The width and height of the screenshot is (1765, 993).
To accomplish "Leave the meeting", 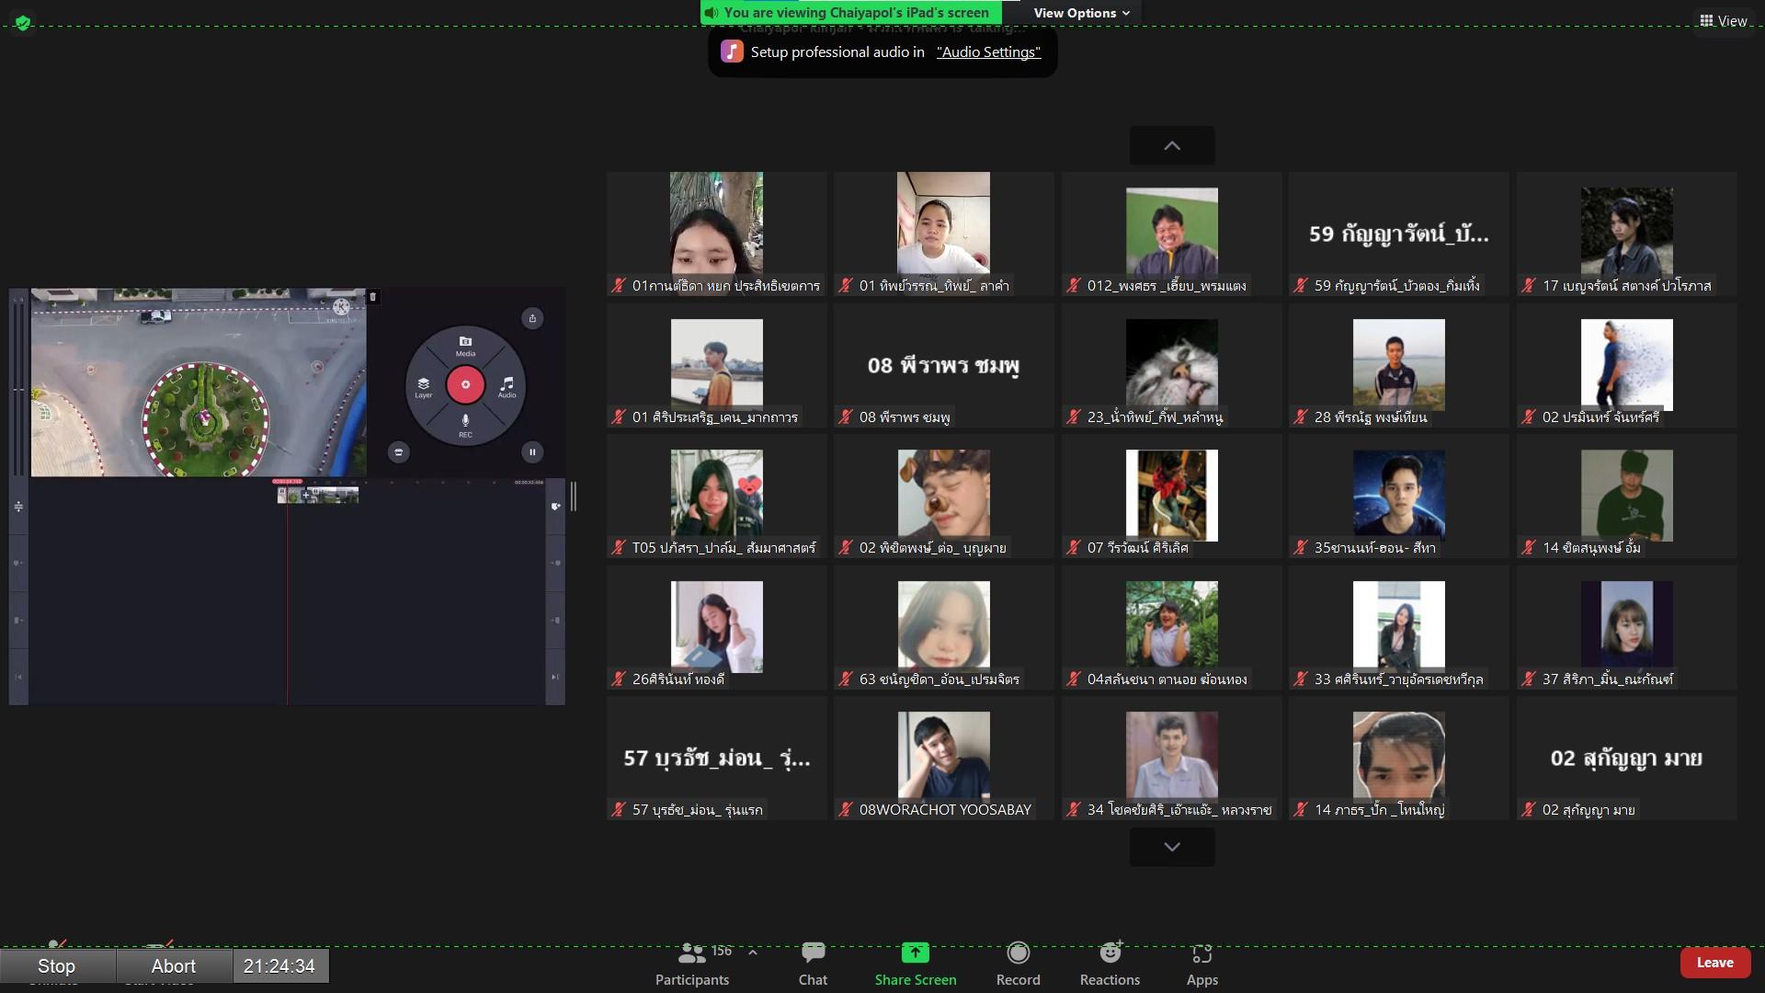I will pos(1714,963).
